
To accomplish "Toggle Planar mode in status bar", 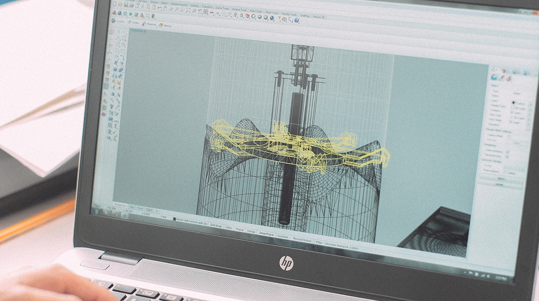I will coord(240,229).
